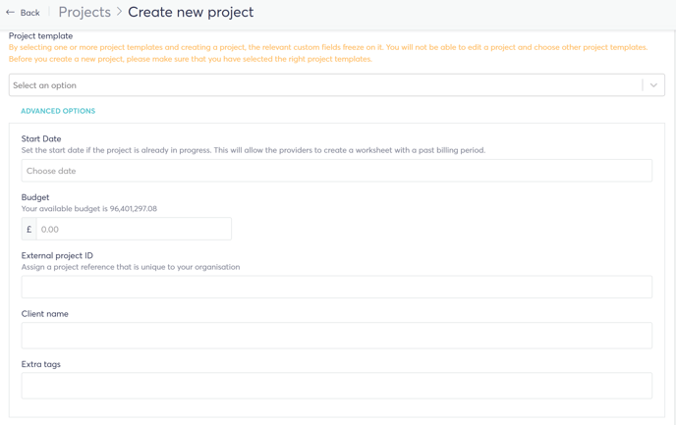This screenshot has width=676, height=425.
Task: Click the back arrow icon
Action: point(11,13)
